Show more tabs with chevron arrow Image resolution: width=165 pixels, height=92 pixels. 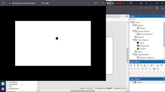128,3
